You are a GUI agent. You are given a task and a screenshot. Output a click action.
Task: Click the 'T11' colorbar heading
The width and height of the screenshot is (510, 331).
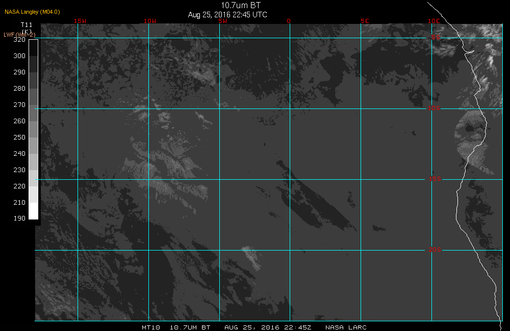tap(27, 24)
